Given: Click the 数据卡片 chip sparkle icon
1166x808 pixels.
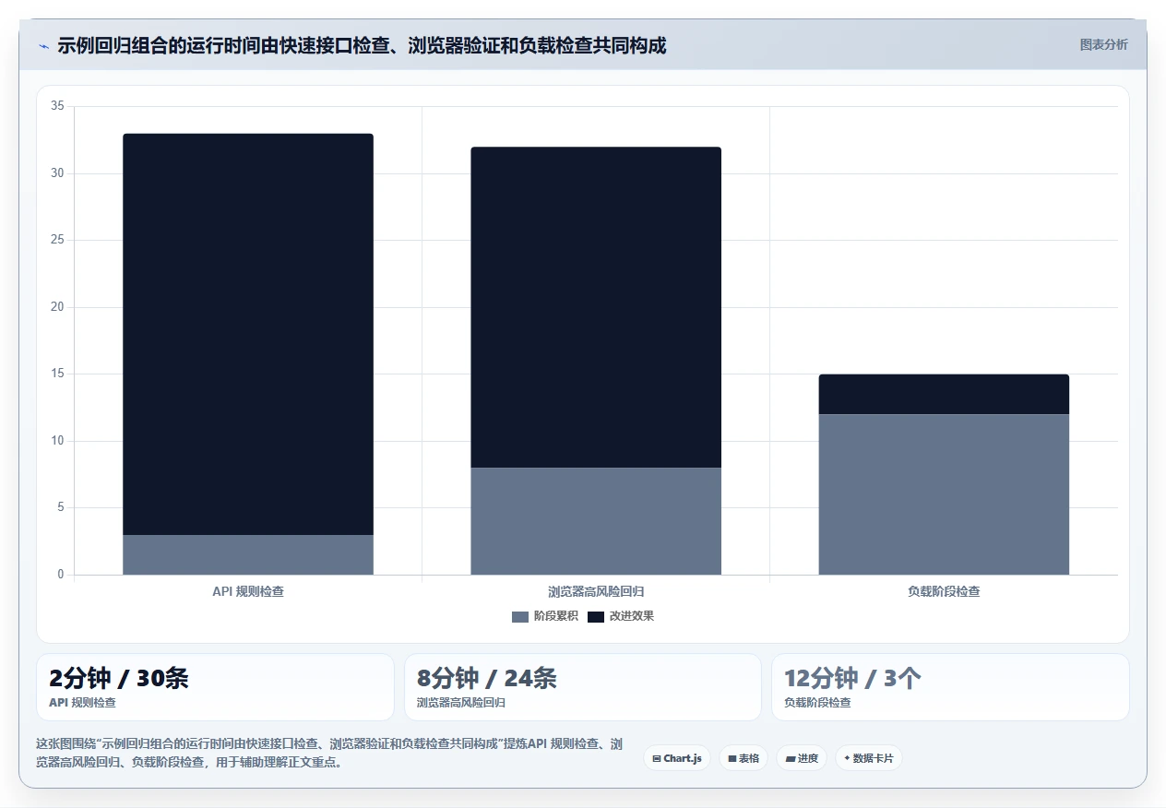Looking at the screenshot, I should tap(847, 758).
